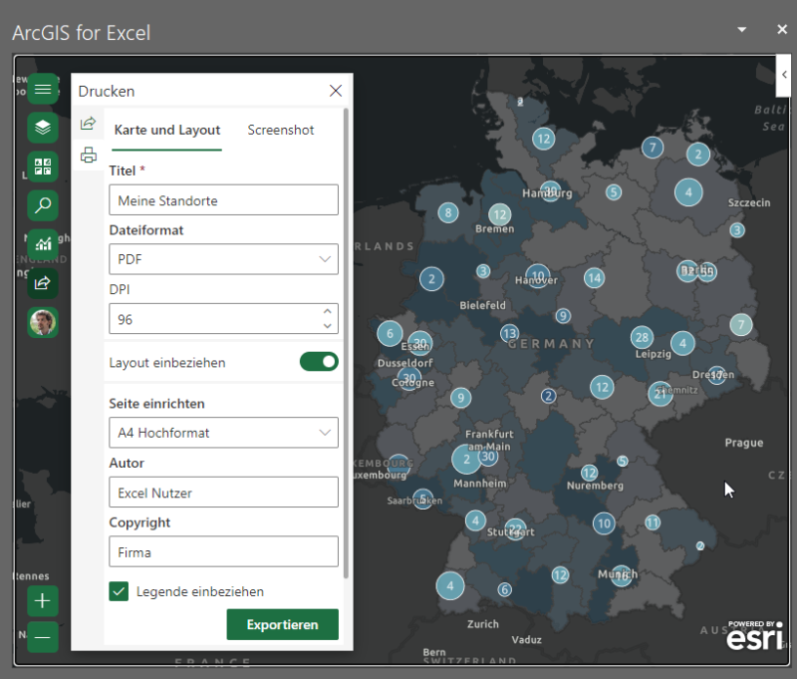Switch to the Screenshot tab
Image resolution: width=797 pixels, height=679 pixels.
pyautogui.click(x=280, y=130)
